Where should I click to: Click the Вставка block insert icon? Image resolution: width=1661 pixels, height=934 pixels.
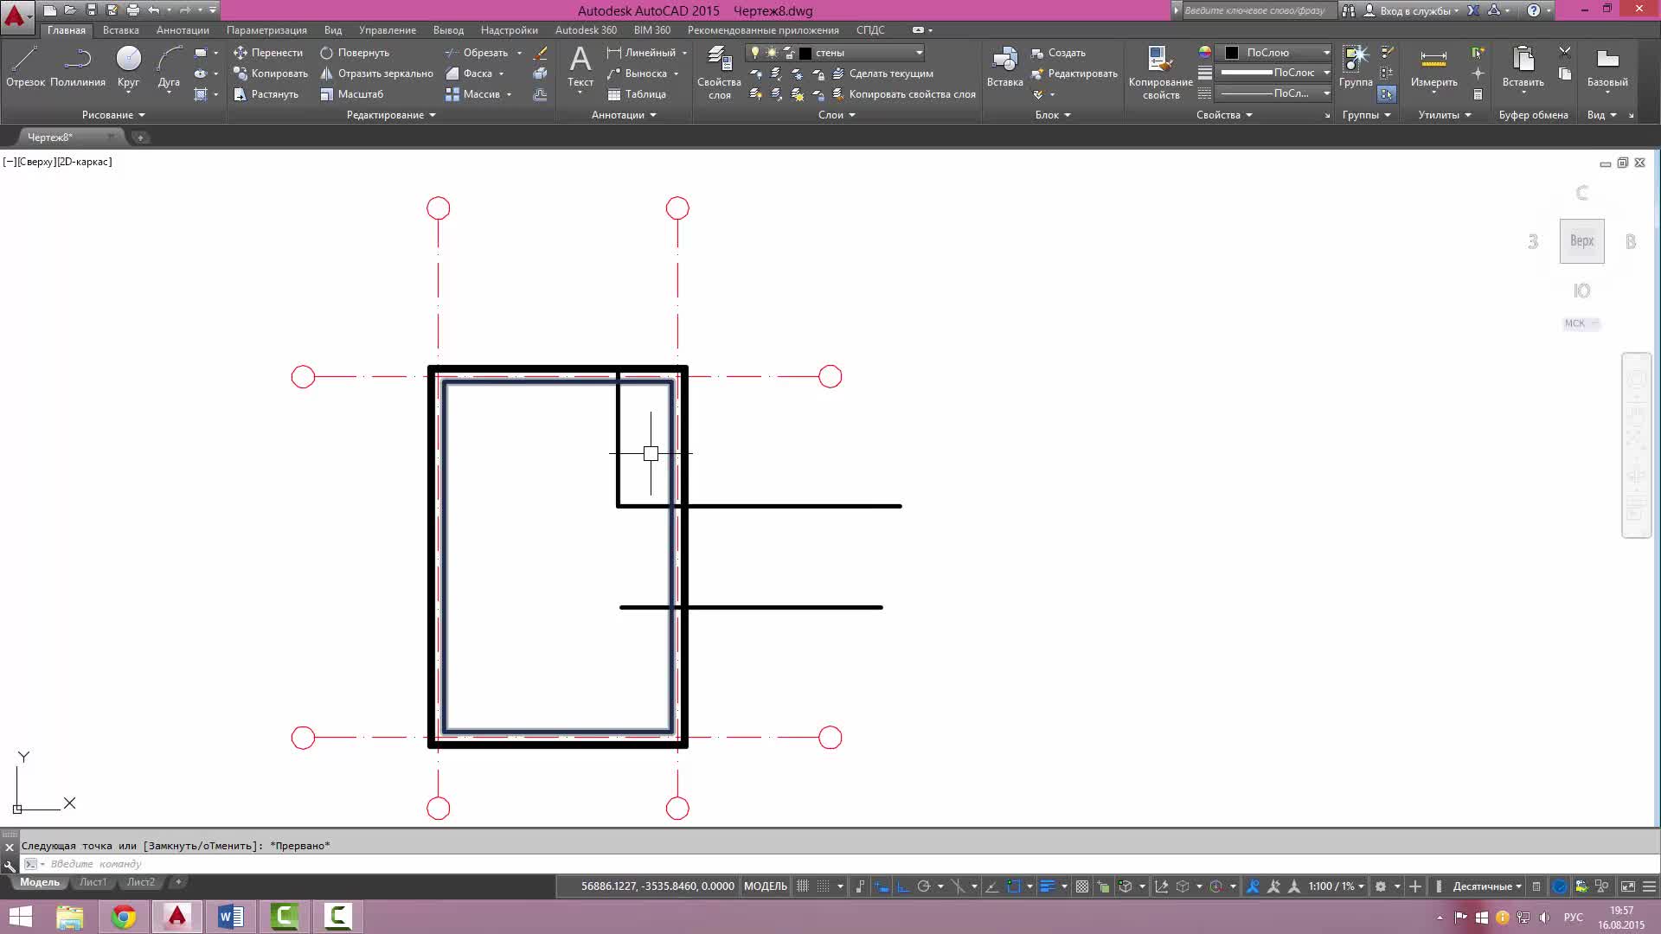tap(1004, 67)
